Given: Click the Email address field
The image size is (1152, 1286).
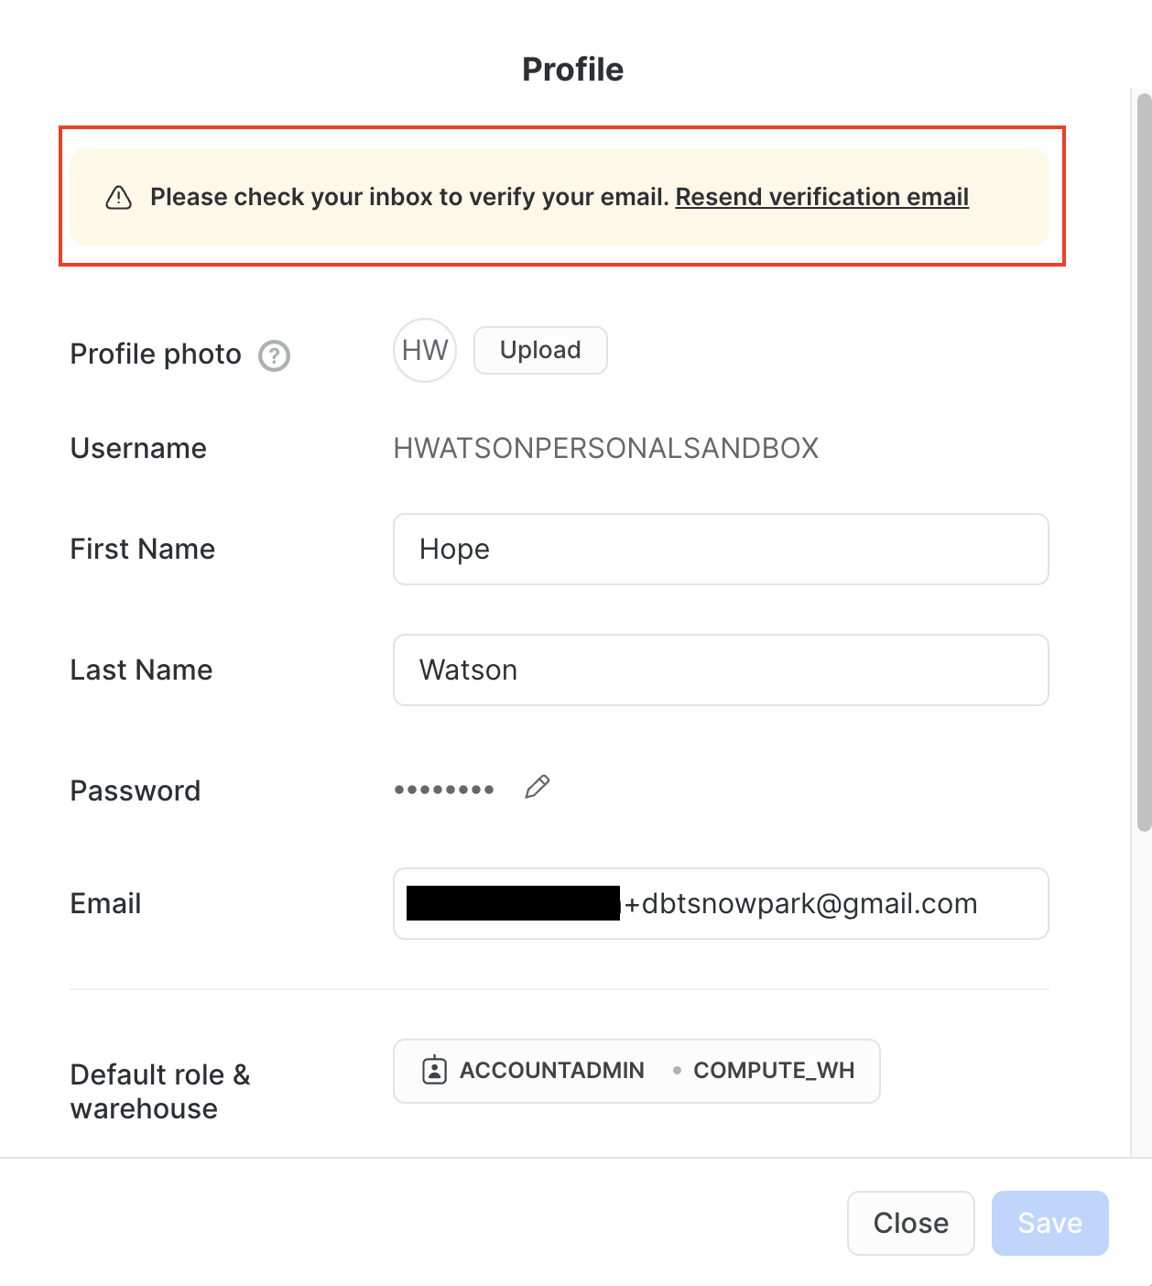Looking at the screenshot, I should pyautogui.click(x=721, y=903).
